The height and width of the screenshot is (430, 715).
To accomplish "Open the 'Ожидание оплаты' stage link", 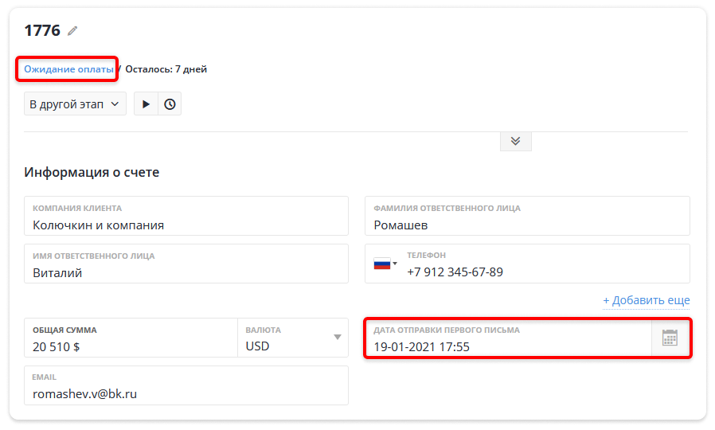I will point(68,69).
